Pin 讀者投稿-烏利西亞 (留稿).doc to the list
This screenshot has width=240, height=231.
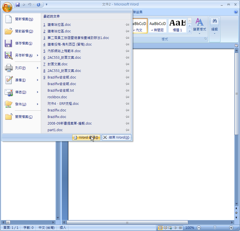click(127, 44)
